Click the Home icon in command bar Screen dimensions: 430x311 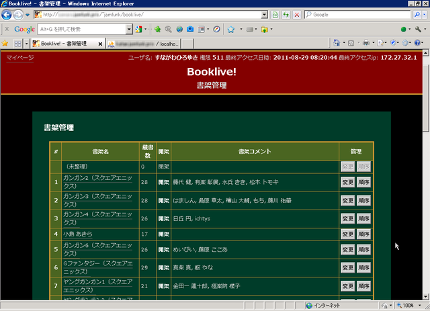pyautogui.click(x=337, y=43)
